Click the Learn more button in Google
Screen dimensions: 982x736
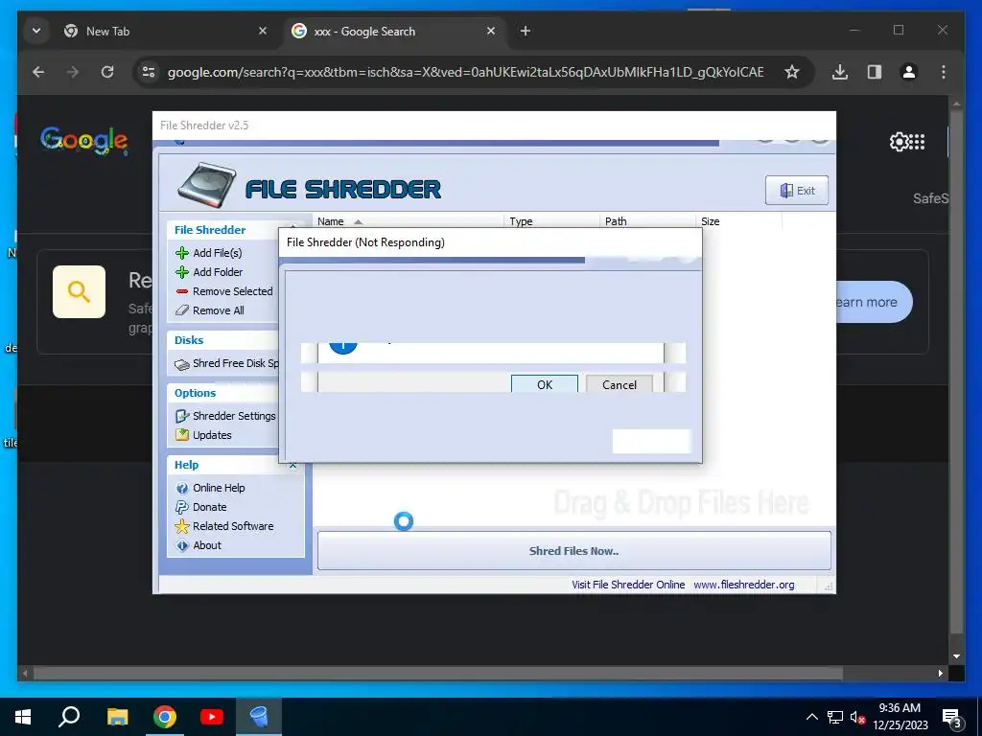pos(873,302)
